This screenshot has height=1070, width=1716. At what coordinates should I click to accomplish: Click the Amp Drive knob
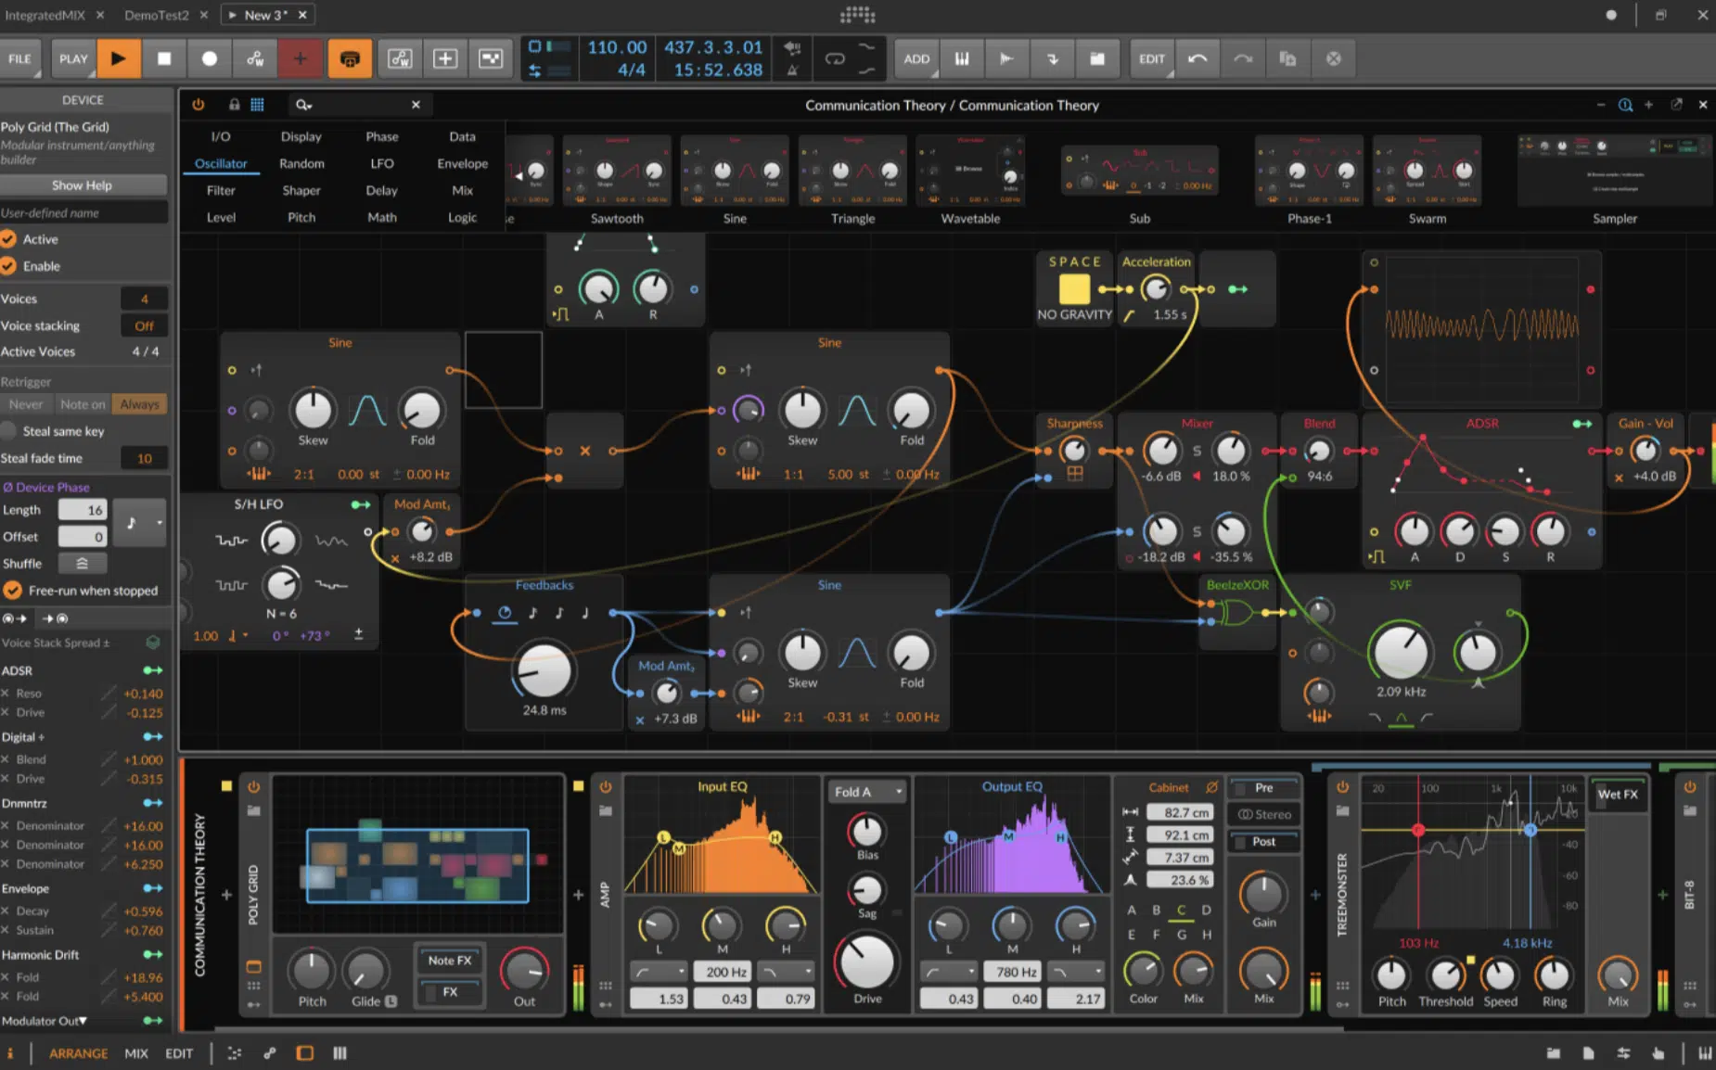tap(866, 962)
